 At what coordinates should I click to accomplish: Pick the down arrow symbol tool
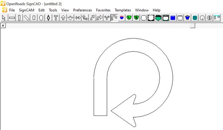click(x=70, y=18)
